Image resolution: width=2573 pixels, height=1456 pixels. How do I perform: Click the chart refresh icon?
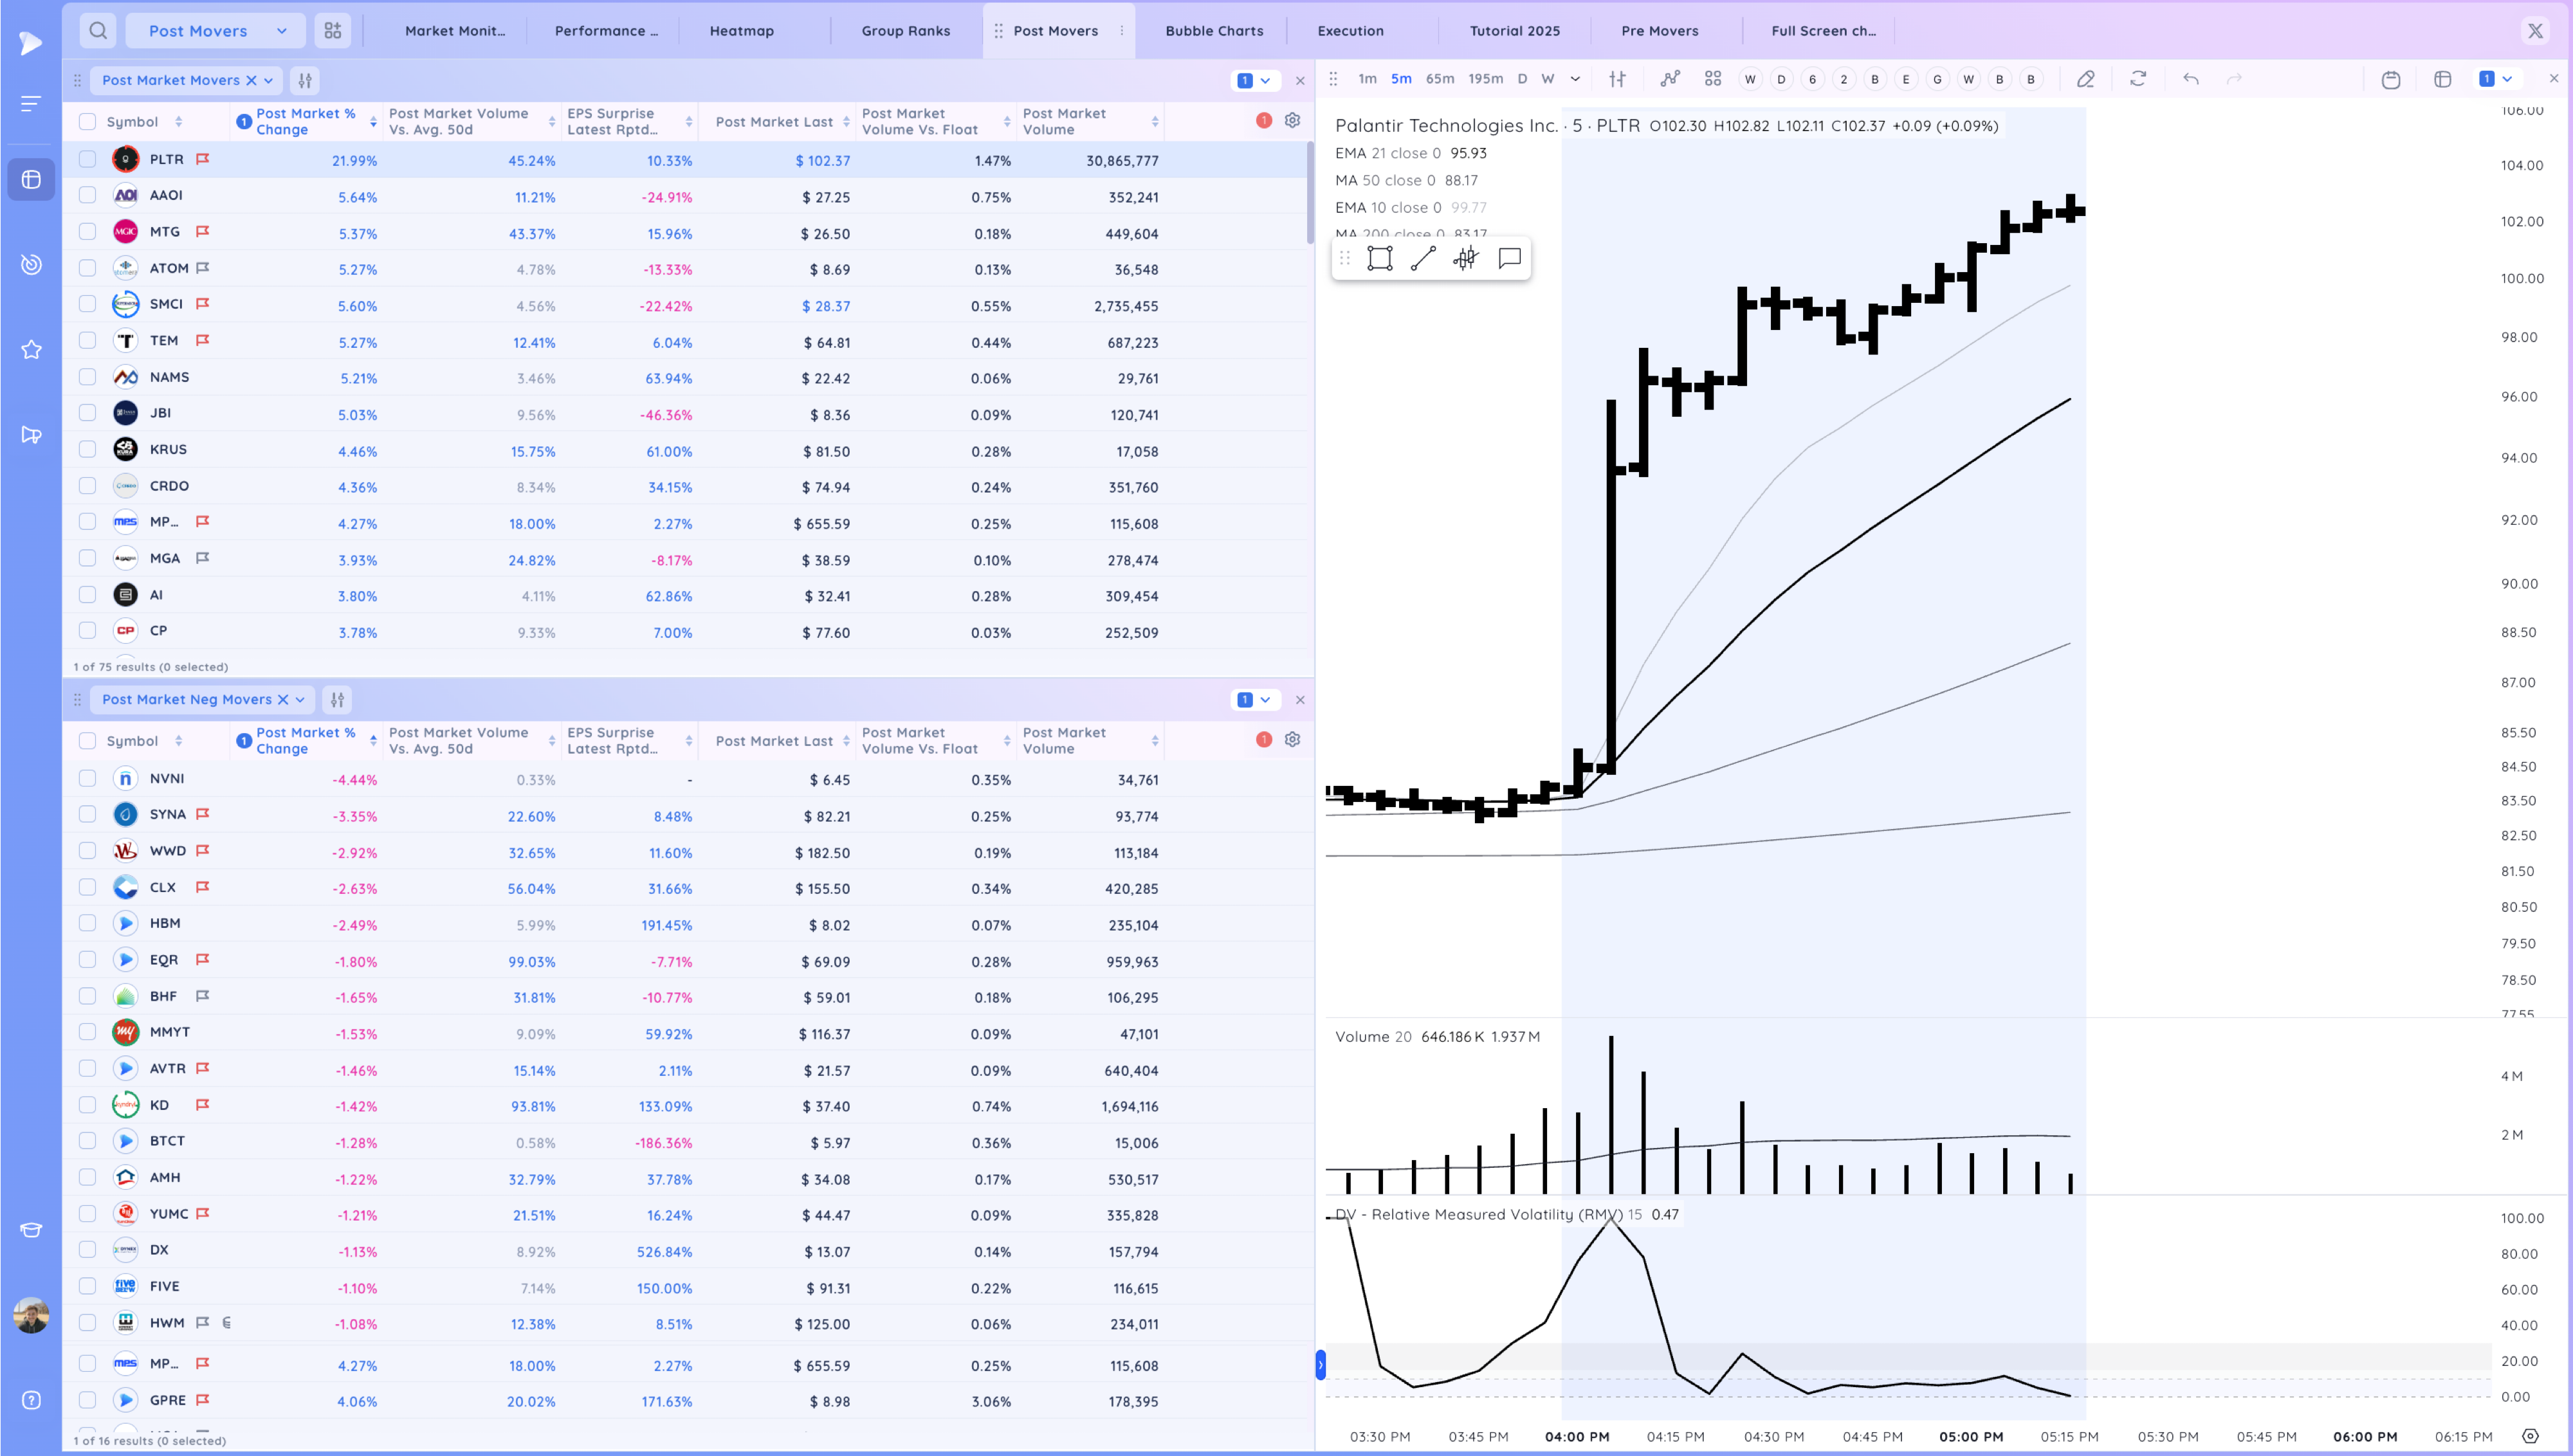click(2138, 79)
